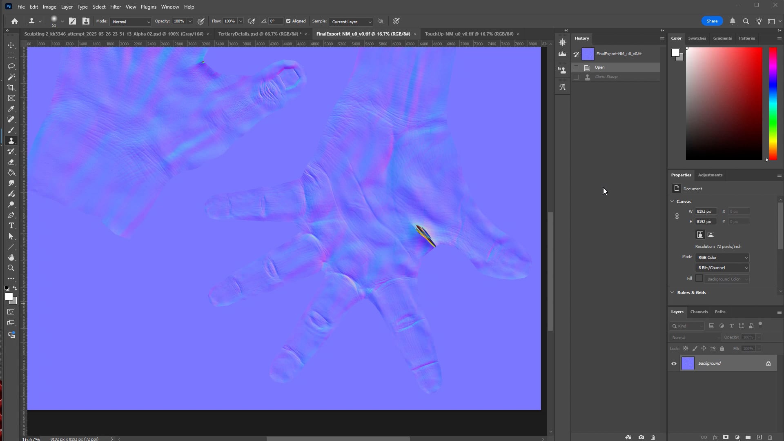Pick the Eraser tool
Viewport: 784px width, 441px height.
[x=11, y=162]
